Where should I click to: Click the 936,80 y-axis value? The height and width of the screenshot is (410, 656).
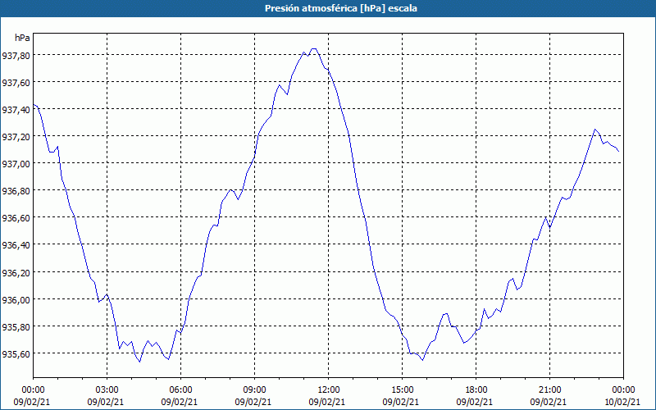pos(16,191)
